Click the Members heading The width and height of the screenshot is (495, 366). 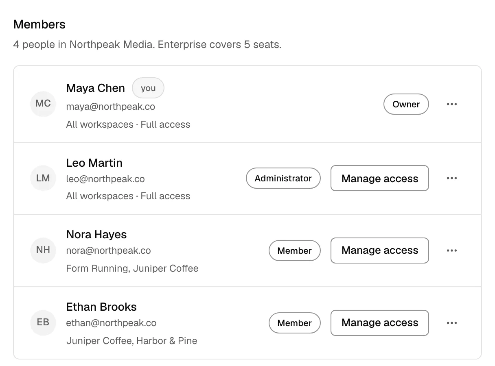point(39,24)
